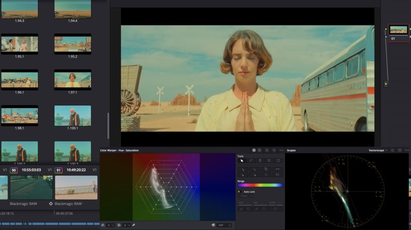This screenshot has width=411, height=230.
Task: Click the add-point cursor tool button
Action: click(x=243, y=169)
